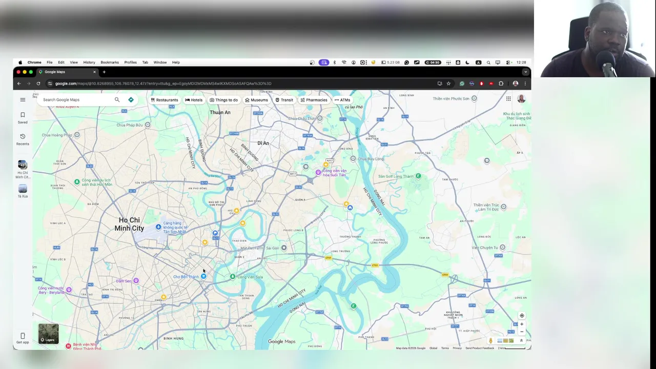The image size is (656, 369).
Task: Click the Chrome address bar URL
Action: [x=163, y=84]
